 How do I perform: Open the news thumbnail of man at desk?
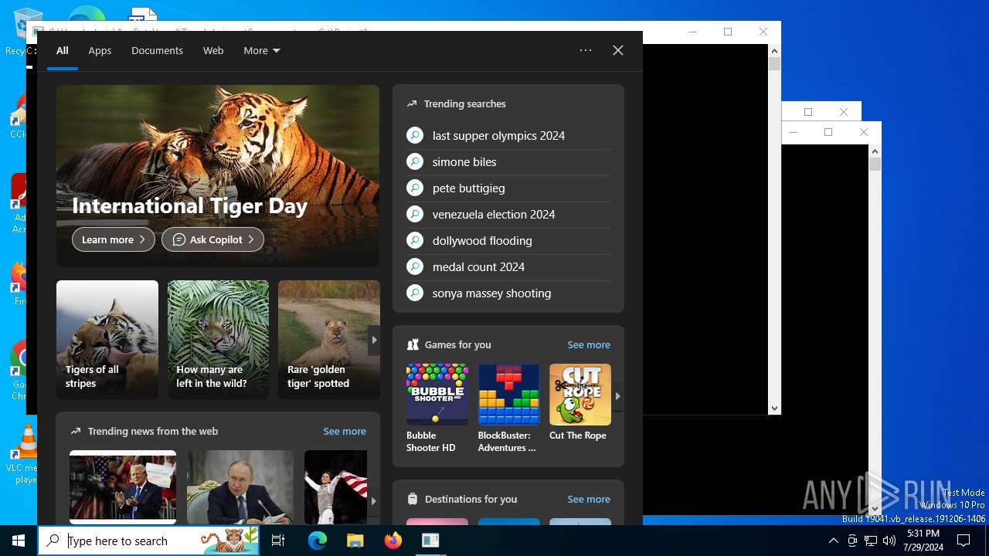[240, 487]
